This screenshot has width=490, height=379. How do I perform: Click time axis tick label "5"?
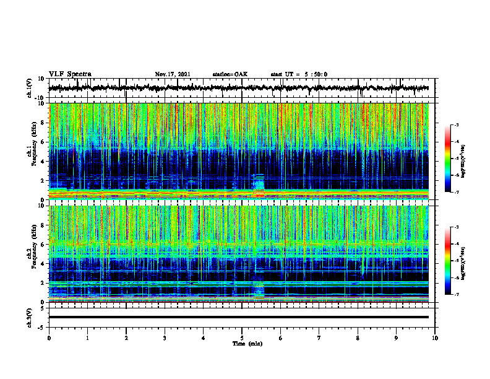point(242,338)
